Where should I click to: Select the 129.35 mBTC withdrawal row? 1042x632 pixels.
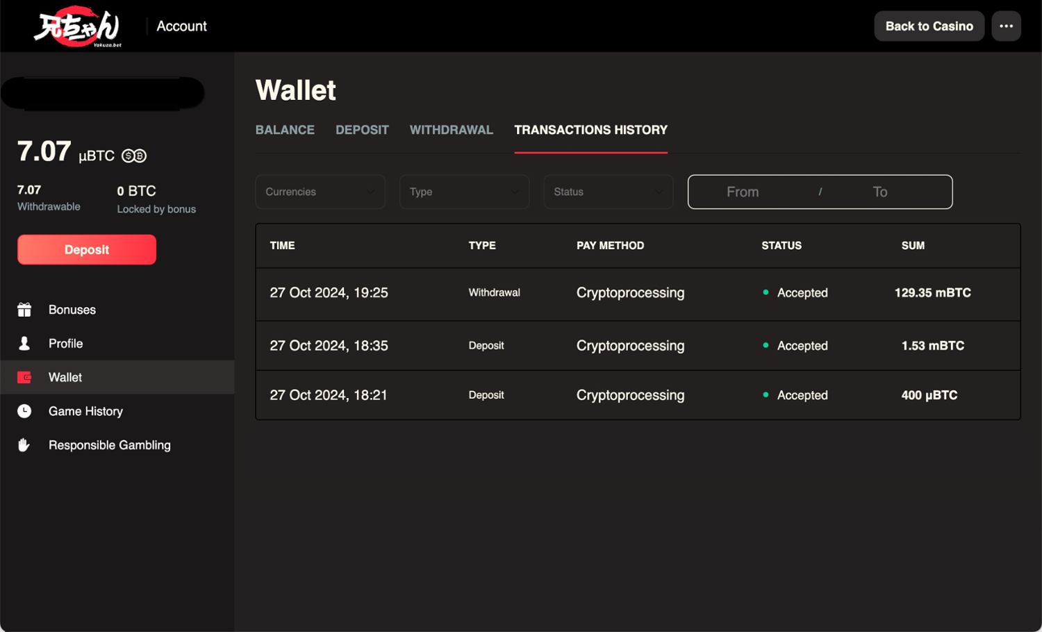(638, 293)
